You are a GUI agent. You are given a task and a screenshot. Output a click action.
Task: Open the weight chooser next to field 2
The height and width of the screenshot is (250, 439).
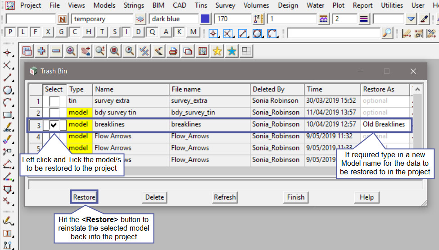(x=364, y=19)
